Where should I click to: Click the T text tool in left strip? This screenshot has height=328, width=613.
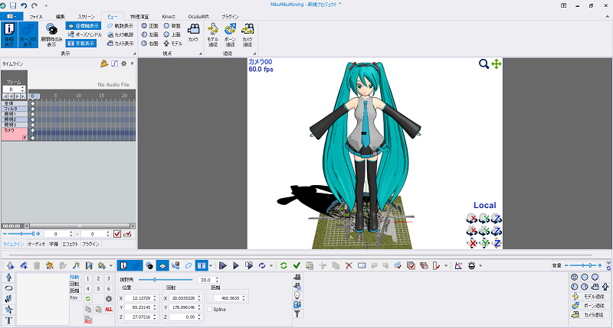point(8,320)
